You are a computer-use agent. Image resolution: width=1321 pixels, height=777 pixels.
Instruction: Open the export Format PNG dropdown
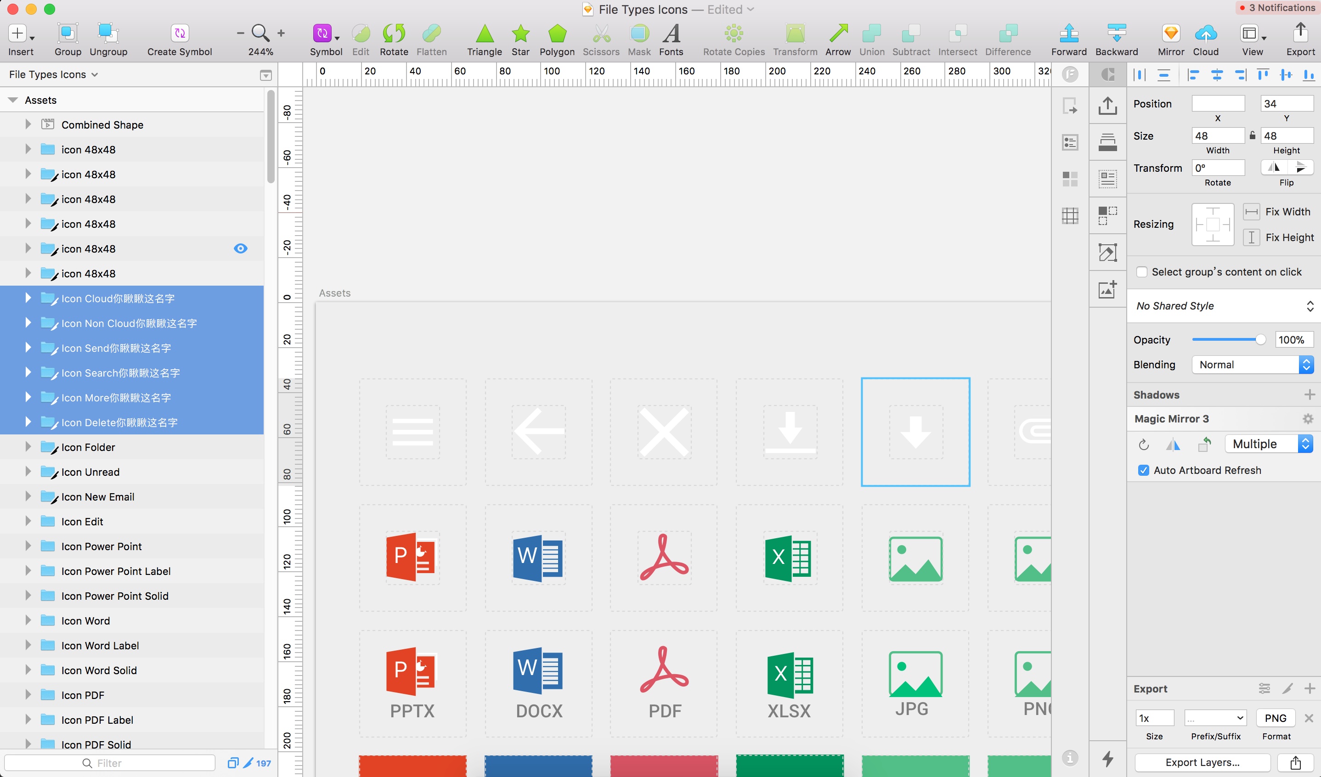pyautogui.click(x=1276, y=718)
